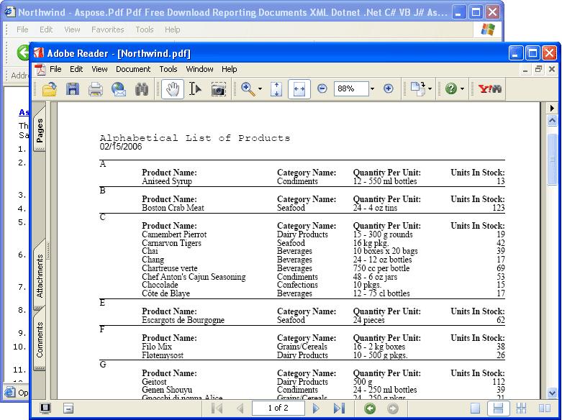The image size is (562, 420).
Task: Go to first page button
Action: 217,408
